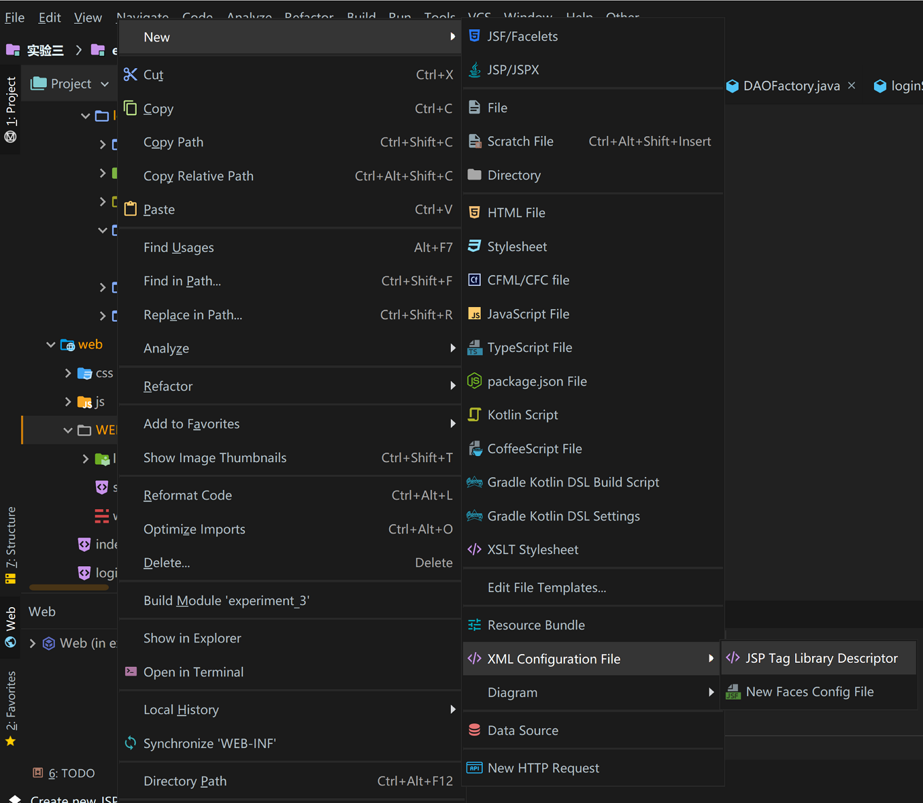The width and height of the screenshot is (923, 803).
Task: Create a new JSF/Facelets file
Action: click(522, 36)
